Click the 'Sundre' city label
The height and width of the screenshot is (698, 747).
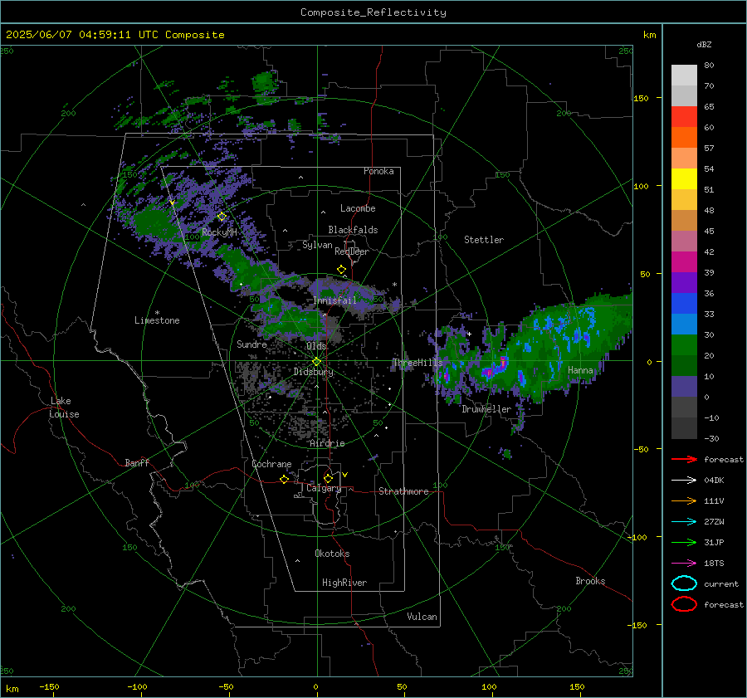pyautogui.click(x=251, y=344)
